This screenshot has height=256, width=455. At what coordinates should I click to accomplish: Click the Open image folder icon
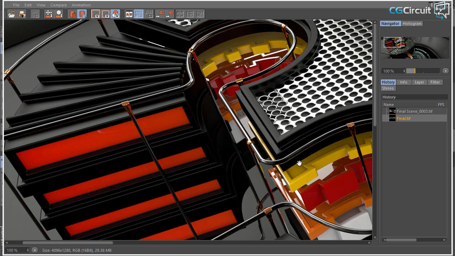coord(12,14)
